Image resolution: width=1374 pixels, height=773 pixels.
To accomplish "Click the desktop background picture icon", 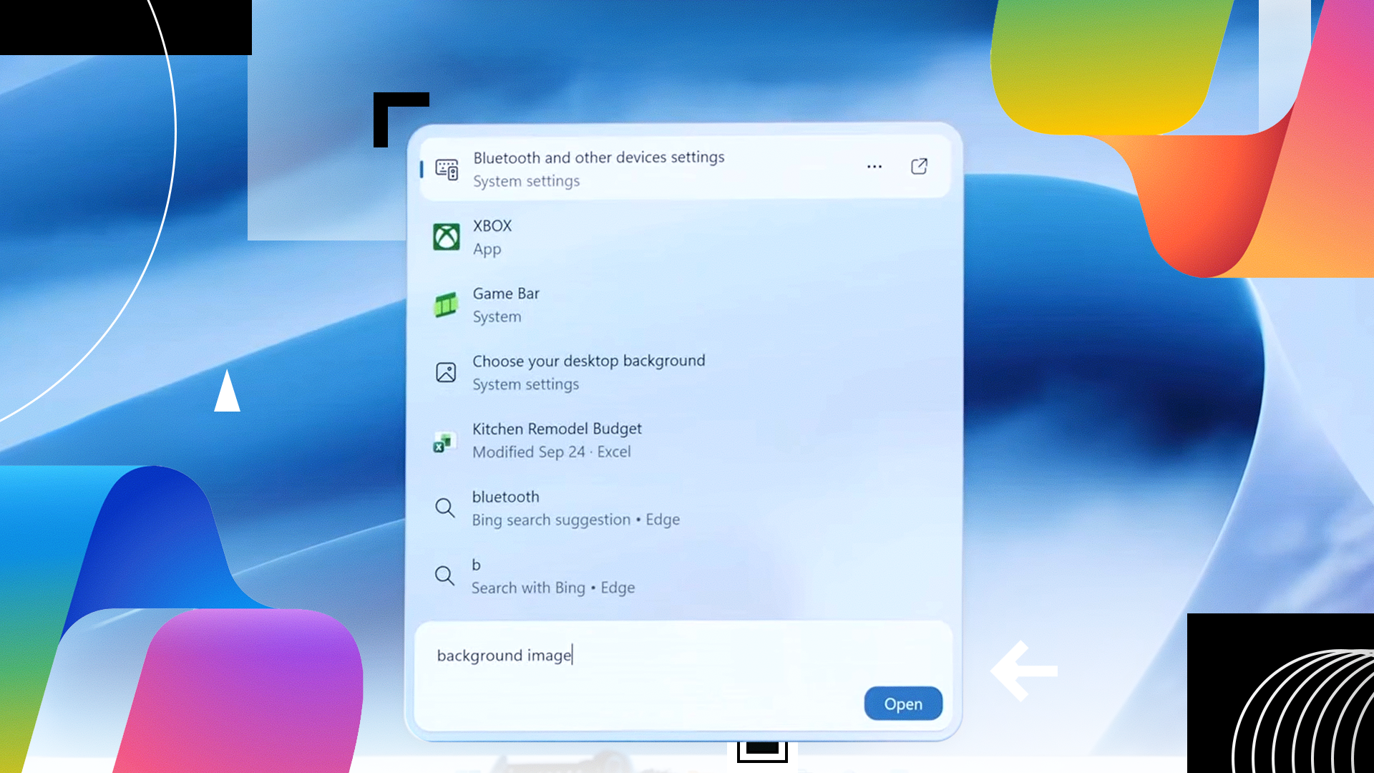I will point(446,372).
